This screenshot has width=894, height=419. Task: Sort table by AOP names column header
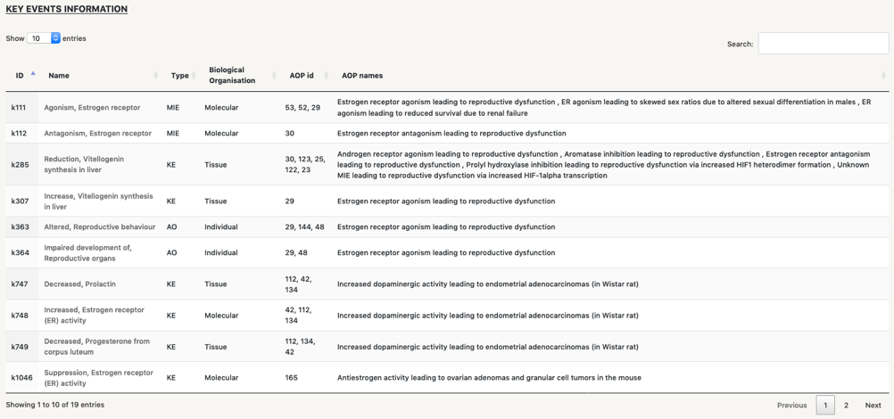point(610,75)
